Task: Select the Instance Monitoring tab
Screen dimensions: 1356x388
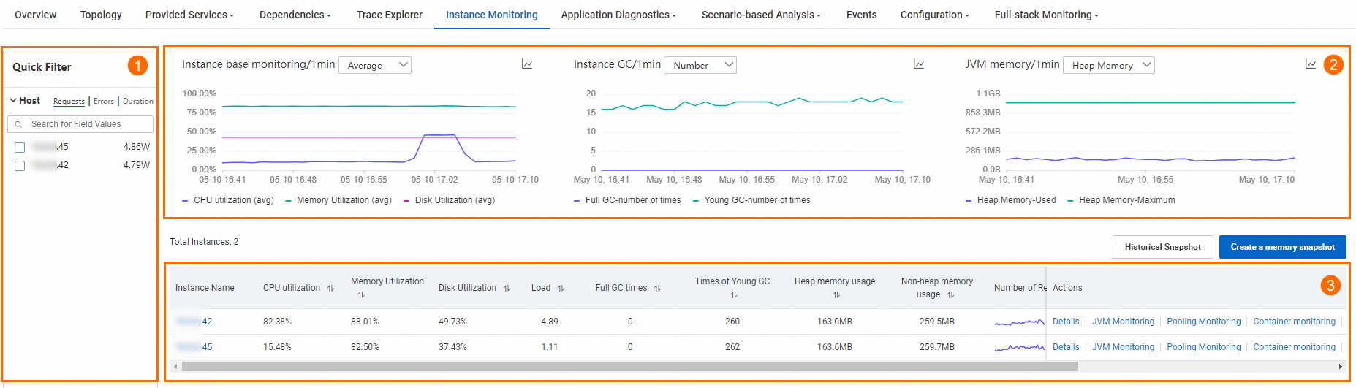Action: (492, 15)
